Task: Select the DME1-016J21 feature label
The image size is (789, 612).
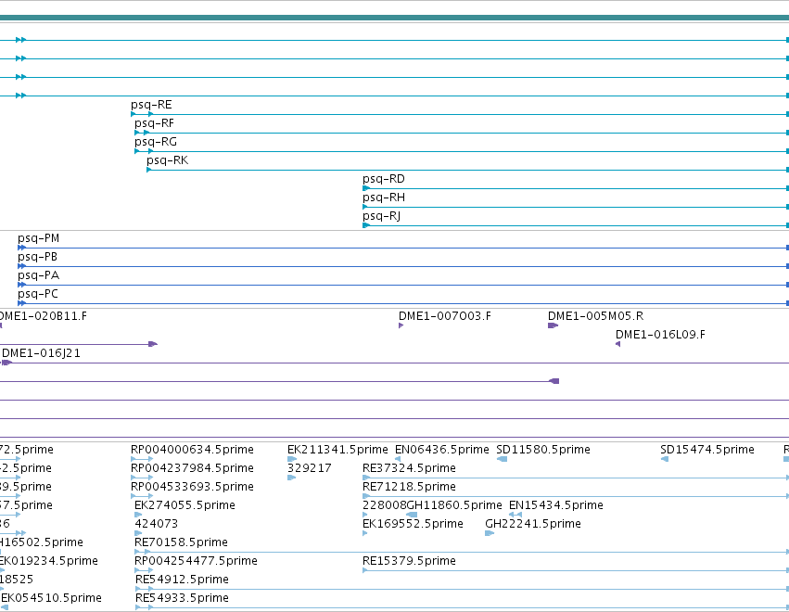Action: tap(42, 353)
